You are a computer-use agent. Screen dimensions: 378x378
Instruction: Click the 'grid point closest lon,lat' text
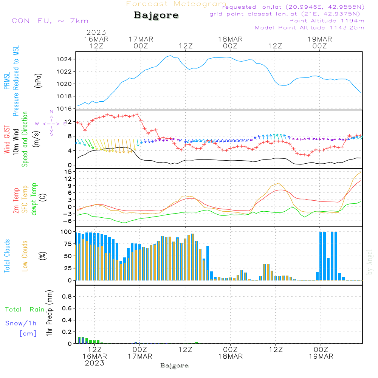click(x=285, y=14)
